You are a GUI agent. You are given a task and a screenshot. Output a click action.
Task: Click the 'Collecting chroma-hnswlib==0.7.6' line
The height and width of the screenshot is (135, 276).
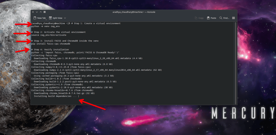coord(62,90)
